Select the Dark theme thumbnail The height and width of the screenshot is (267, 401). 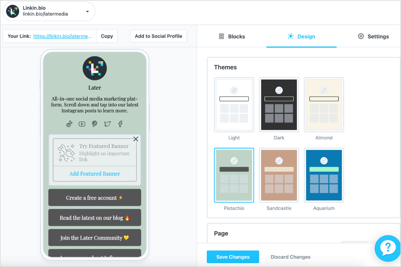[279, 105]
